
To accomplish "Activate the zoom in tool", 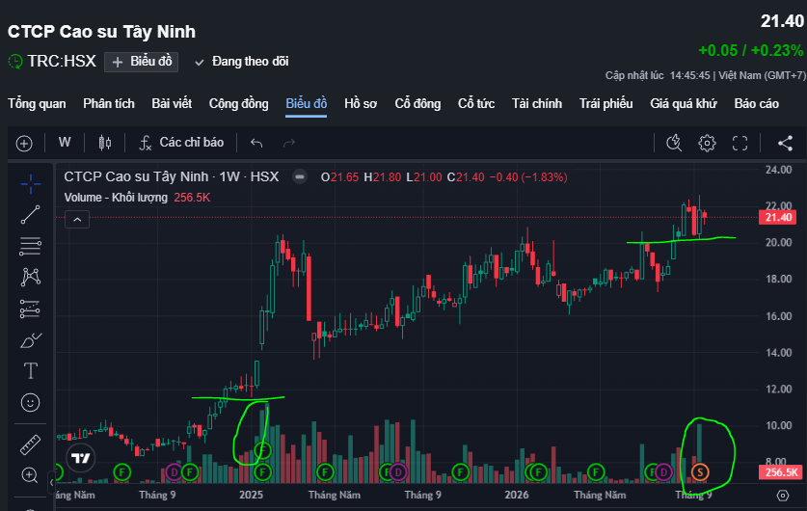I will (29, 475).
